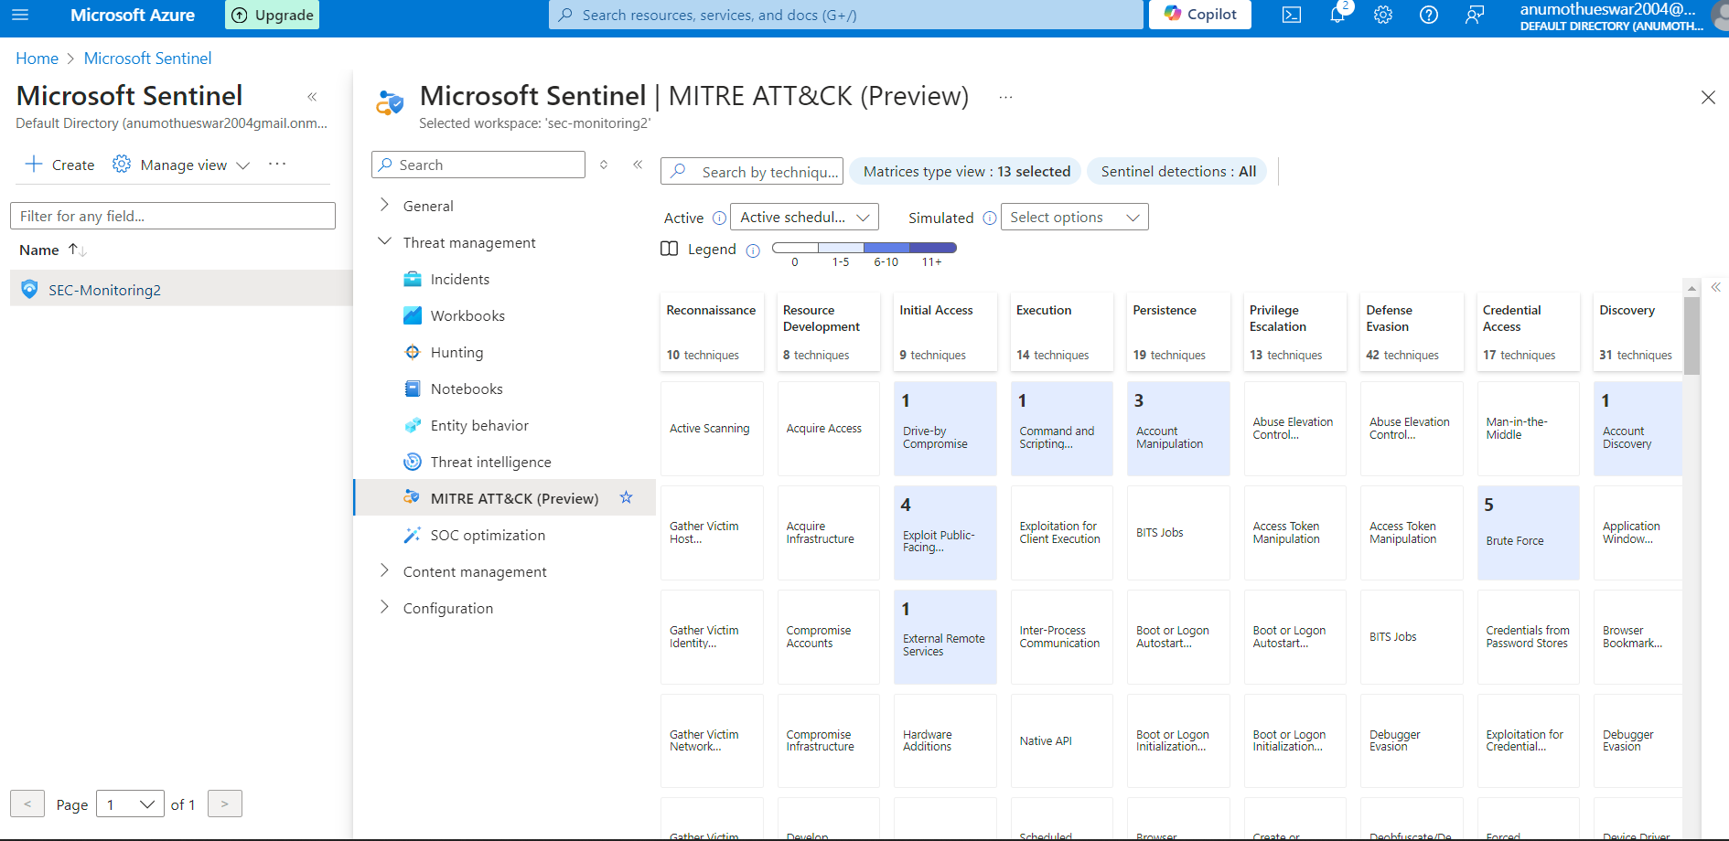Image resolution: width=1729 pixels, height=841 pixels.
Task: Click the info icon next to Simulated
Action: click(x=989, y=218)
